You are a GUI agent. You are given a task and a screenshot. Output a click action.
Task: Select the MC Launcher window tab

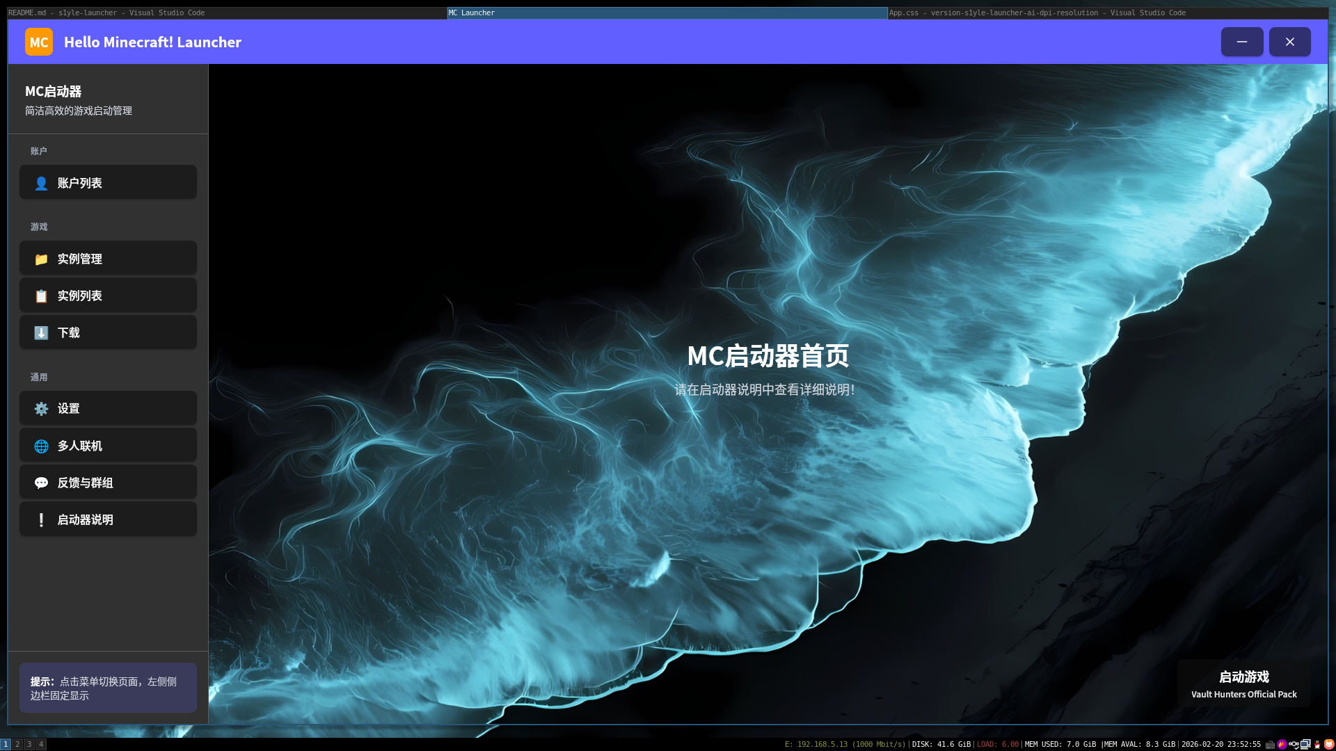[667, 13]
